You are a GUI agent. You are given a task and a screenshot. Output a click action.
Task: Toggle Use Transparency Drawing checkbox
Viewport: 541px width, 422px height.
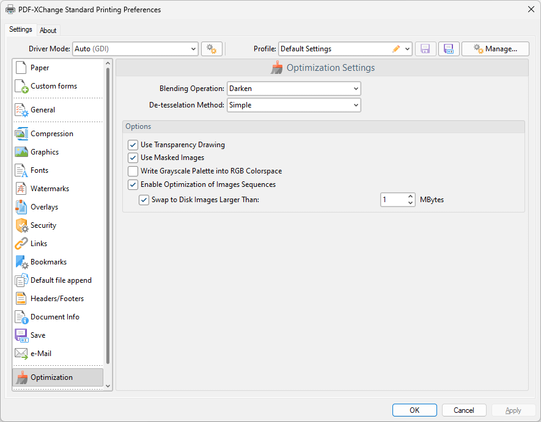click(x=133, y=145)
